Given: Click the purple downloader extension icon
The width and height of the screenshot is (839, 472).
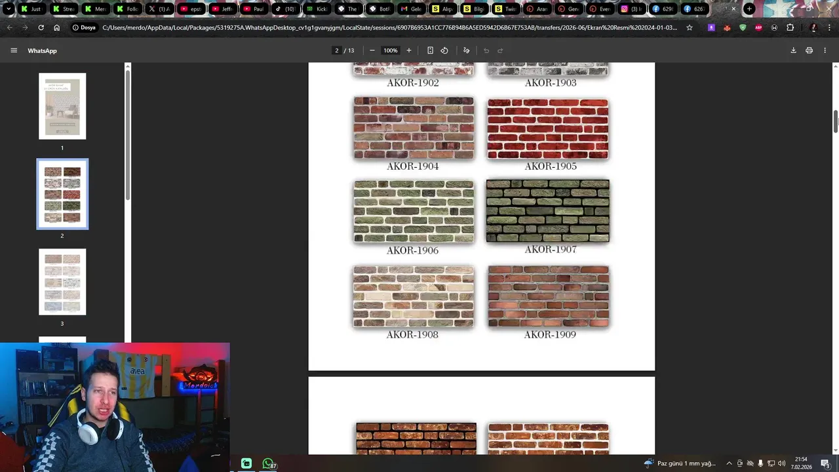Looking at the screenshot, I should coord(711,28).
